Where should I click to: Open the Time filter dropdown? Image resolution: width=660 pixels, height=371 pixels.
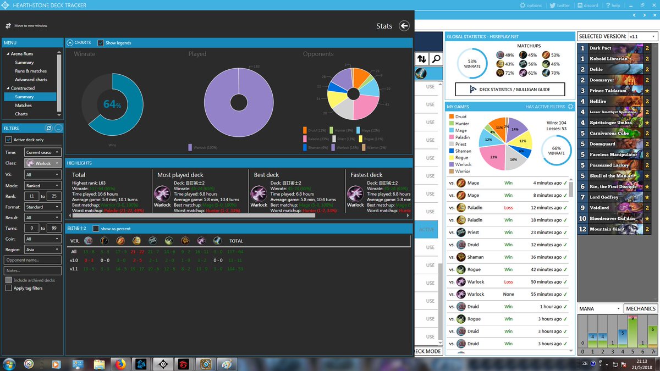(x=43, y=152)
